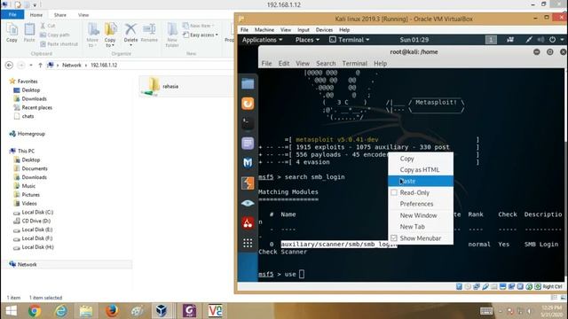The width and height of the screenshot is (568, 319).
Task: Open terminal Edit menu
Action: click(284, 63)
